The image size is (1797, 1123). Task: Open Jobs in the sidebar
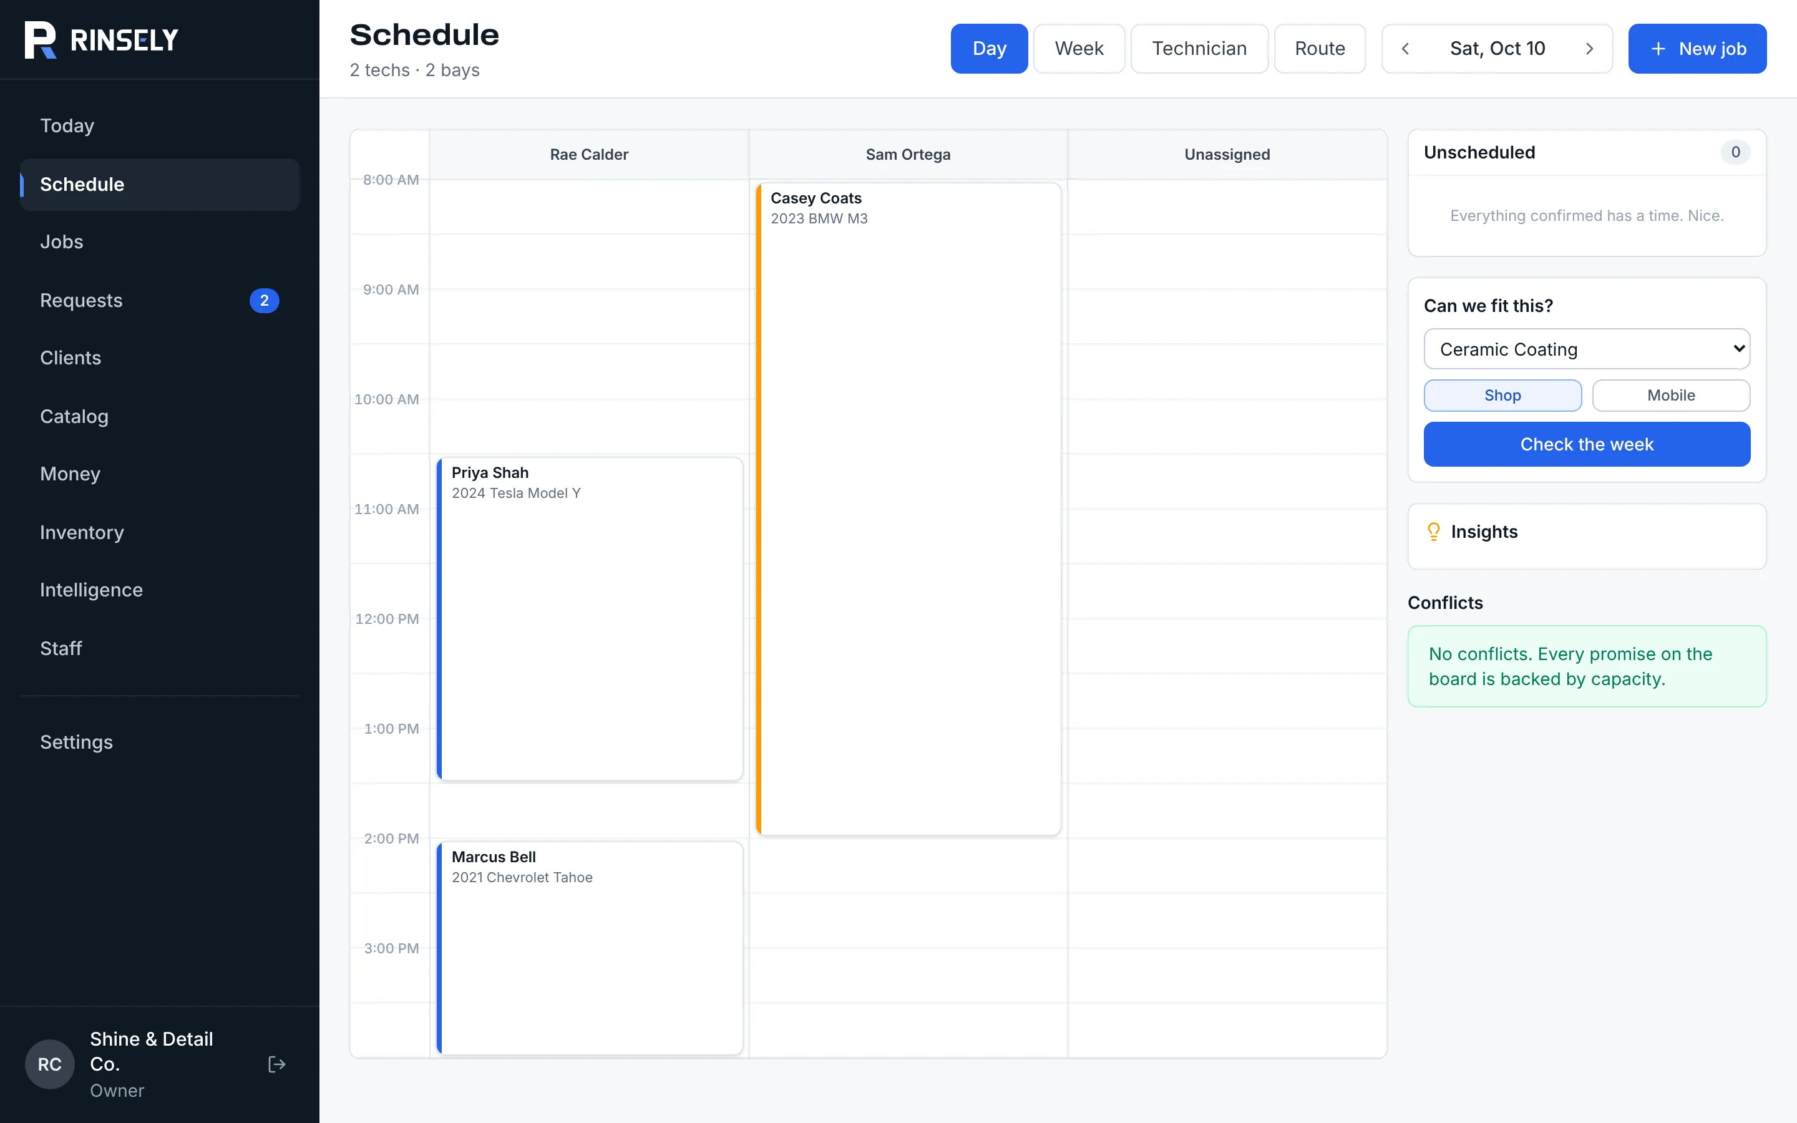(x=160, y=242)
